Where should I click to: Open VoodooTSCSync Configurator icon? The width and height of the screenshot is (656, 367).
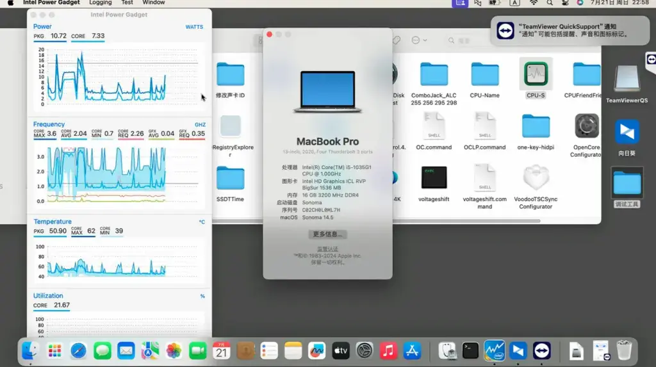click(536, 177)
